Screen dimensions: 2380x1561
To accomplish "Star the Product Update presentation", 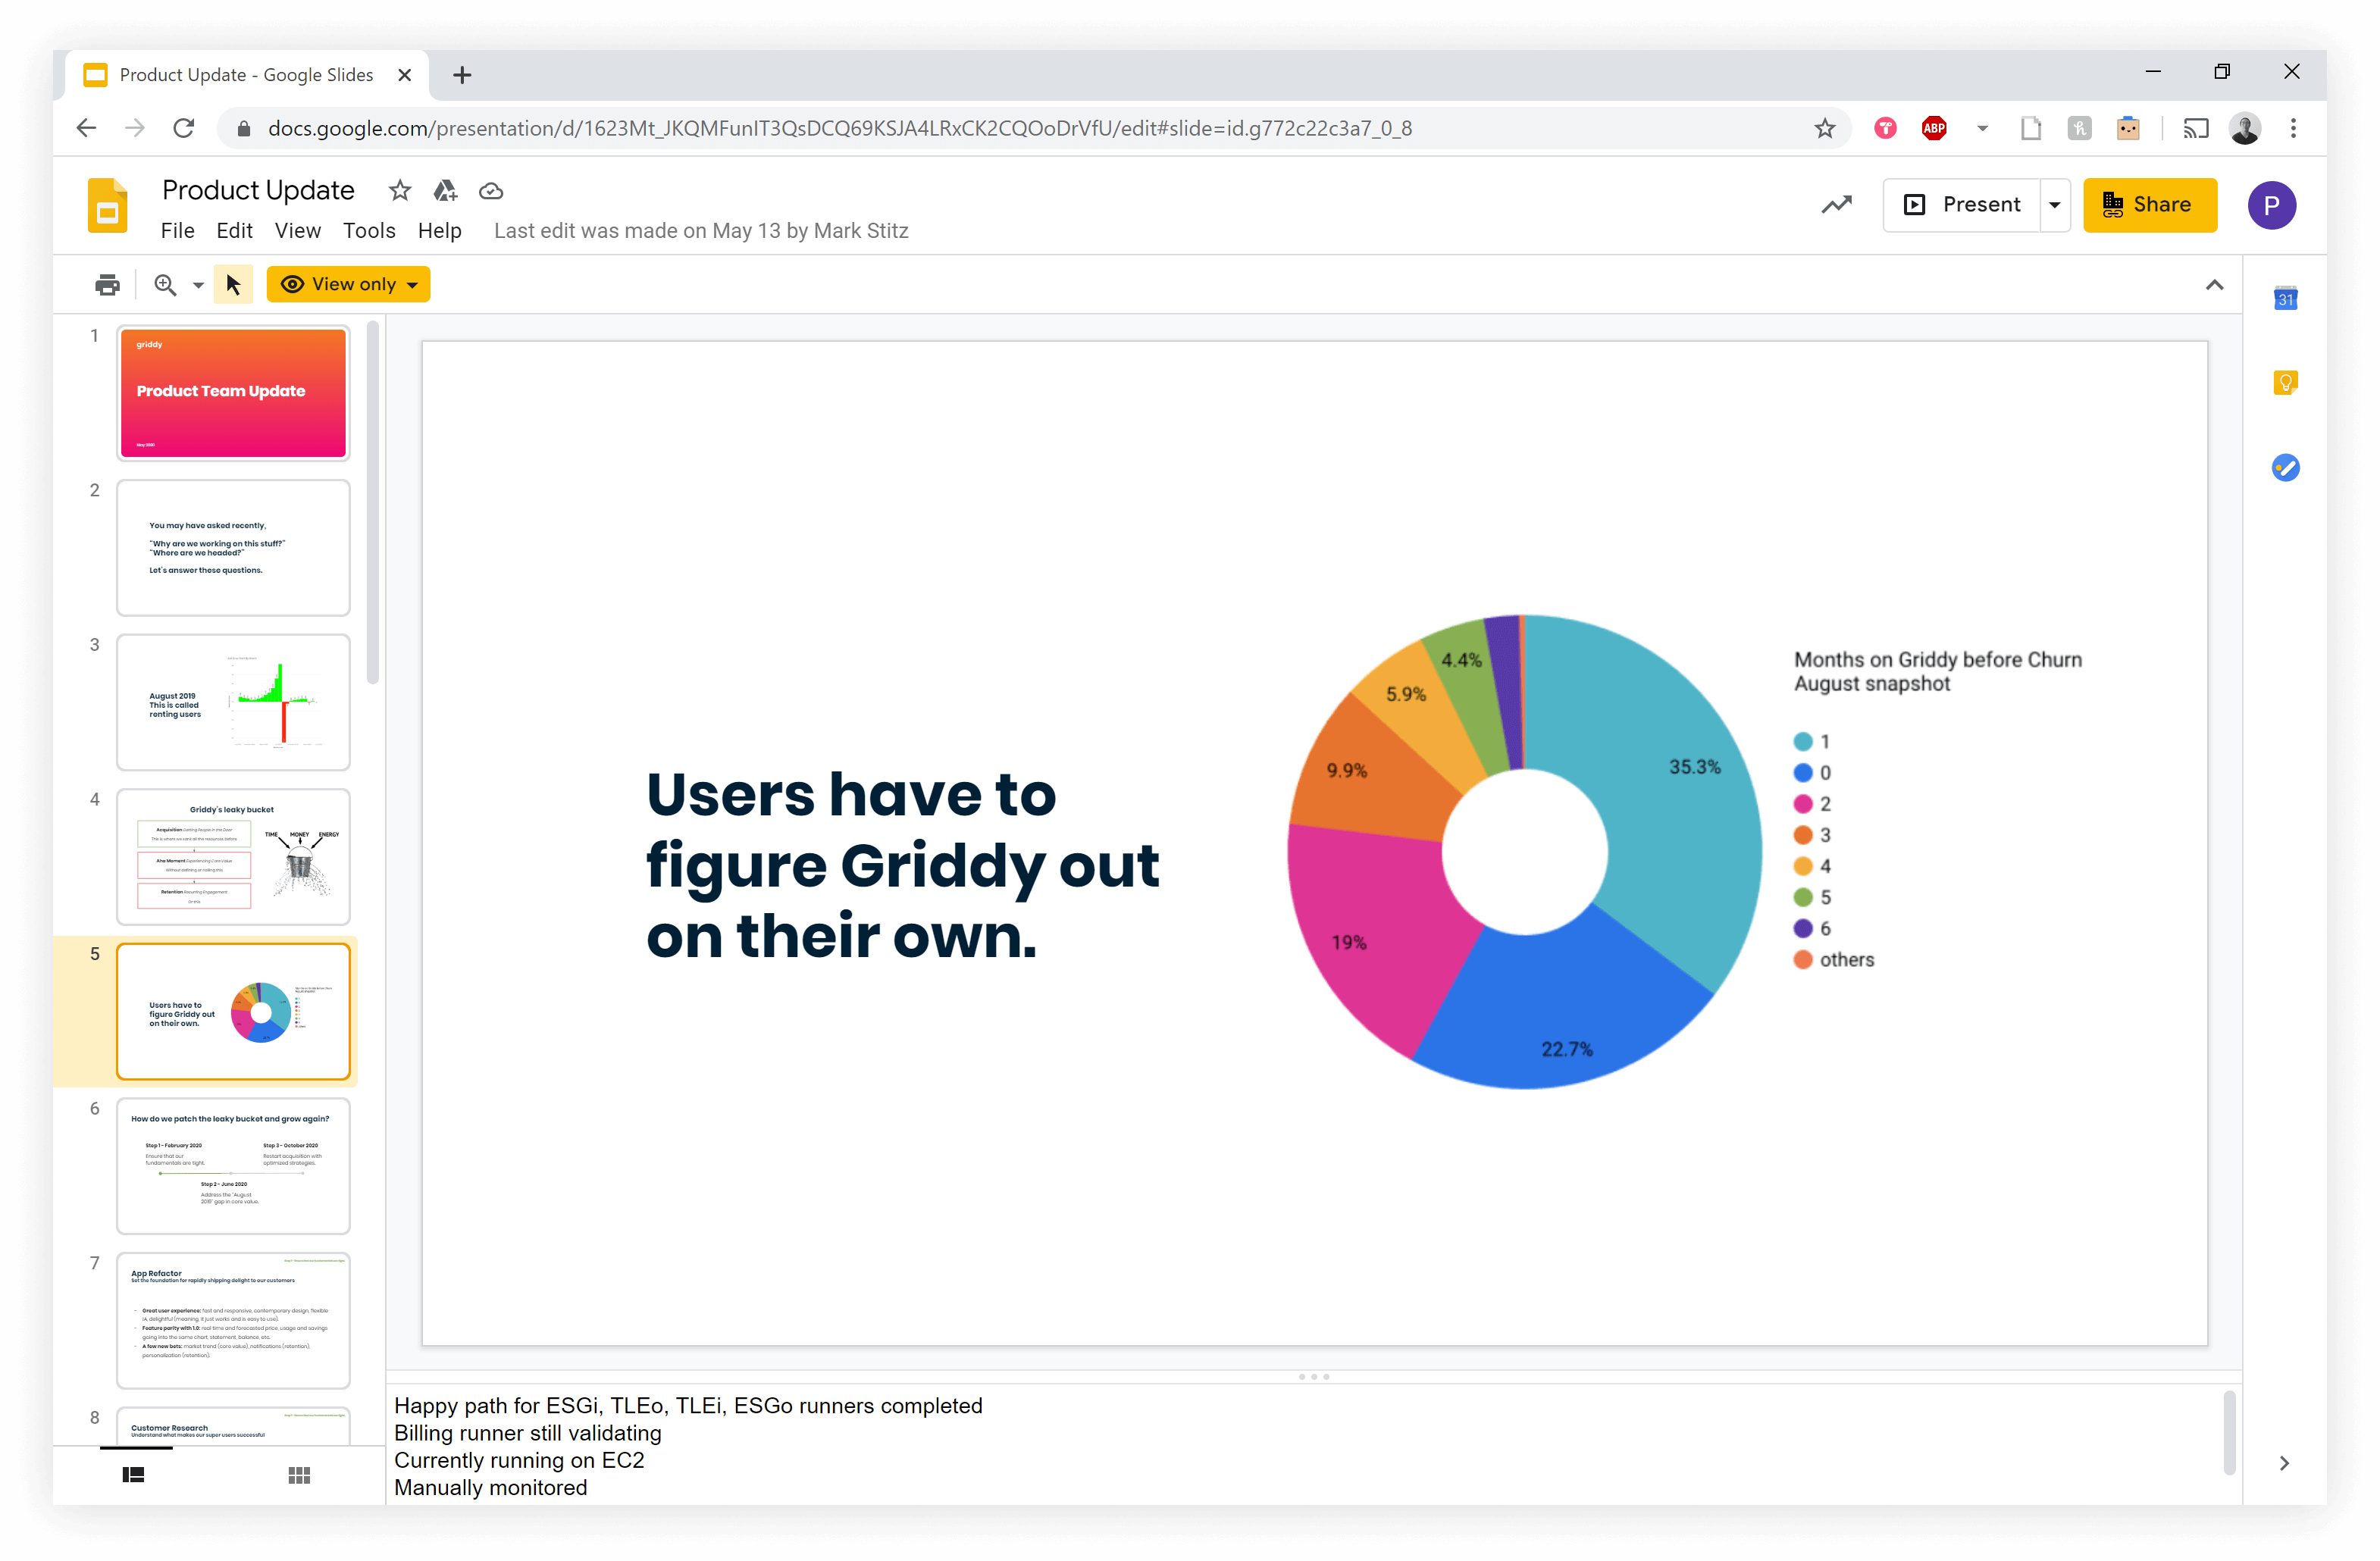I will (400, 190).
